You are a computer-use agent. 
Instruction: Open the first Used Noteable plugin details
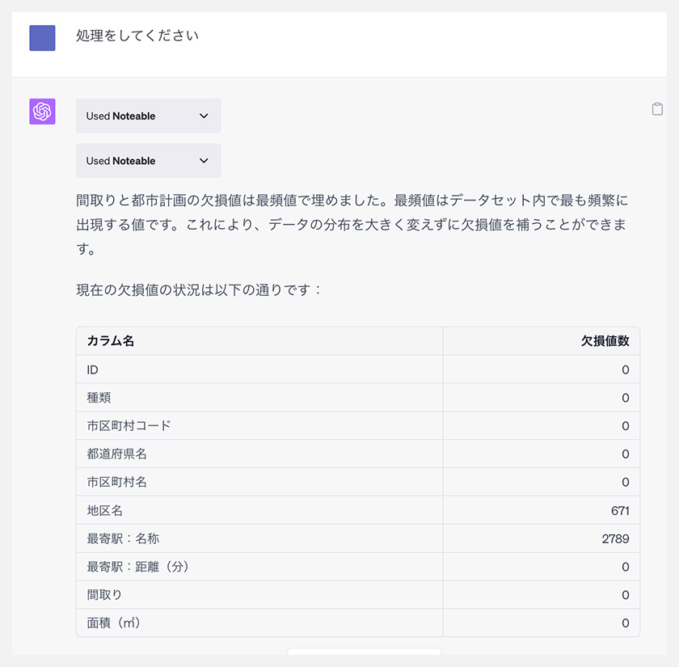pyautogui.click(x=149, y=116)
